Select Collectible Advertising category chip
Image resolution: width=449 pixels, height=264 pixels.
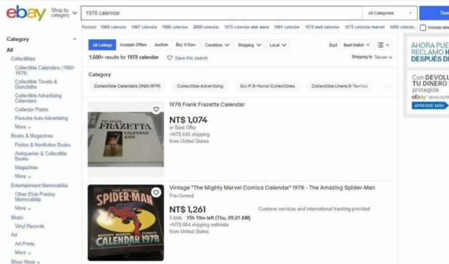(200, 86)
